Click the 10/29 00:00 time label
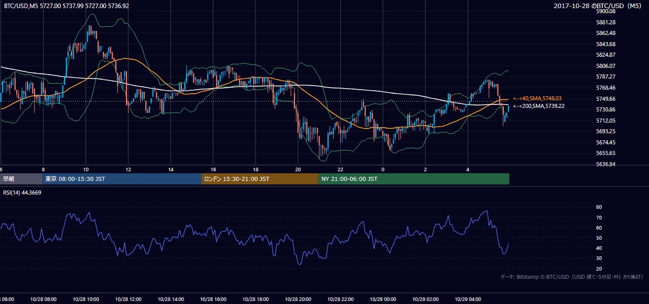 point(382,299)
